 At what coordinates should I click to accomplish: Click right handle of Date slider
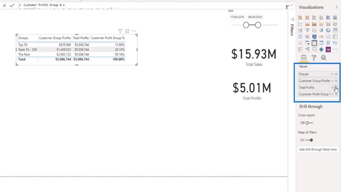point(258,25)
